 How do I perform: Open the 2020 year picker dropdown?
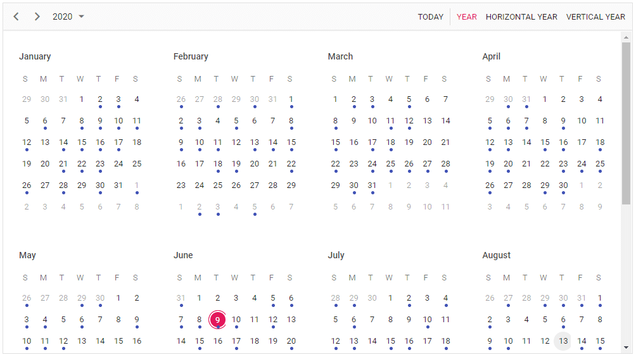click(x=68, y=16)
